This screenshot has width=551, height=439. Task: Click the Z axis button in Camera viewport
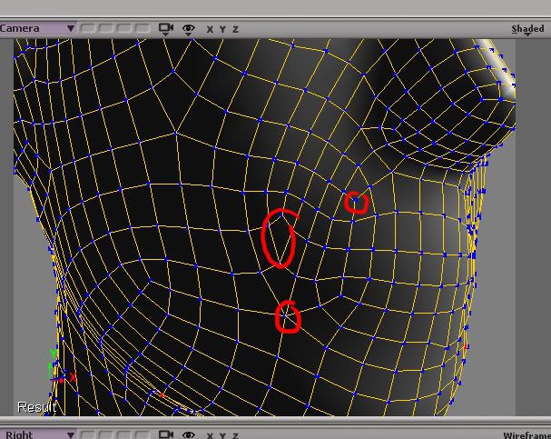click(x=235, y=29)
